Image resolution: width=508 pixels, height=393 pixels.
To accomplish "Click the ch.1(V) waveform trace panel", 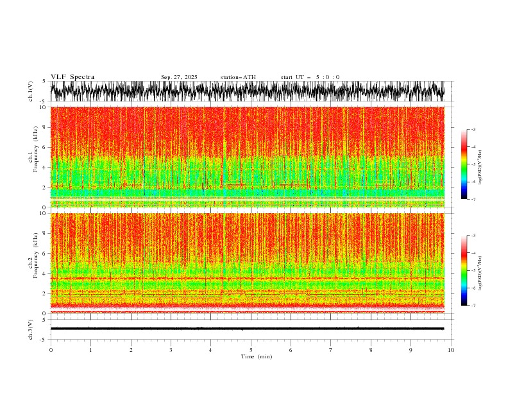I will point(247,91).
